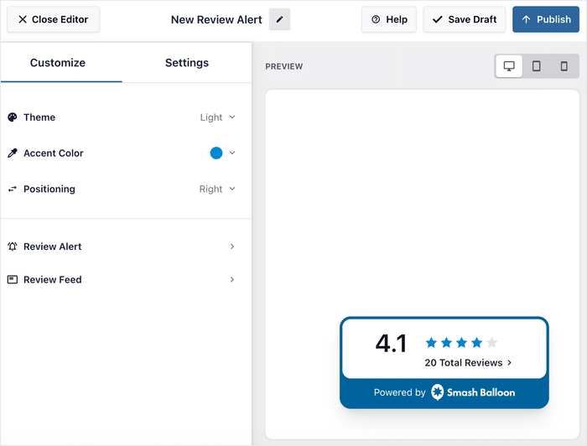Expand the Review Alert section
This screenshot has height=446, width=587.
[232, 246]
